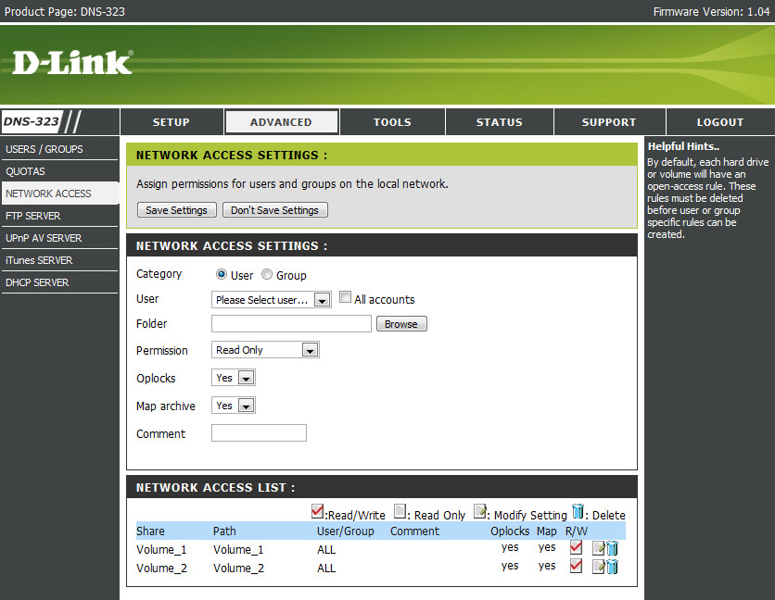Click the Volume_1 path cell

coord(239,550)
